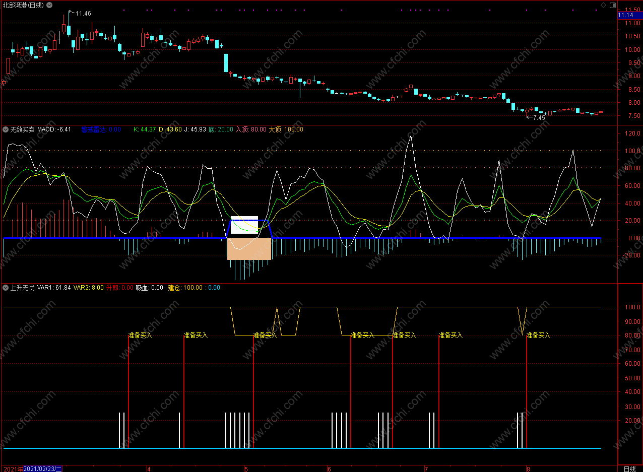Toggle the side panel icon at top right

coord(612,5)
